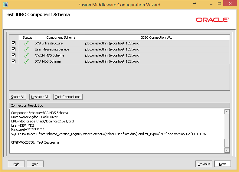Click the Select All button
This screenshot has width=239, height=172.
pyautogui.click(x=18, y=97)
